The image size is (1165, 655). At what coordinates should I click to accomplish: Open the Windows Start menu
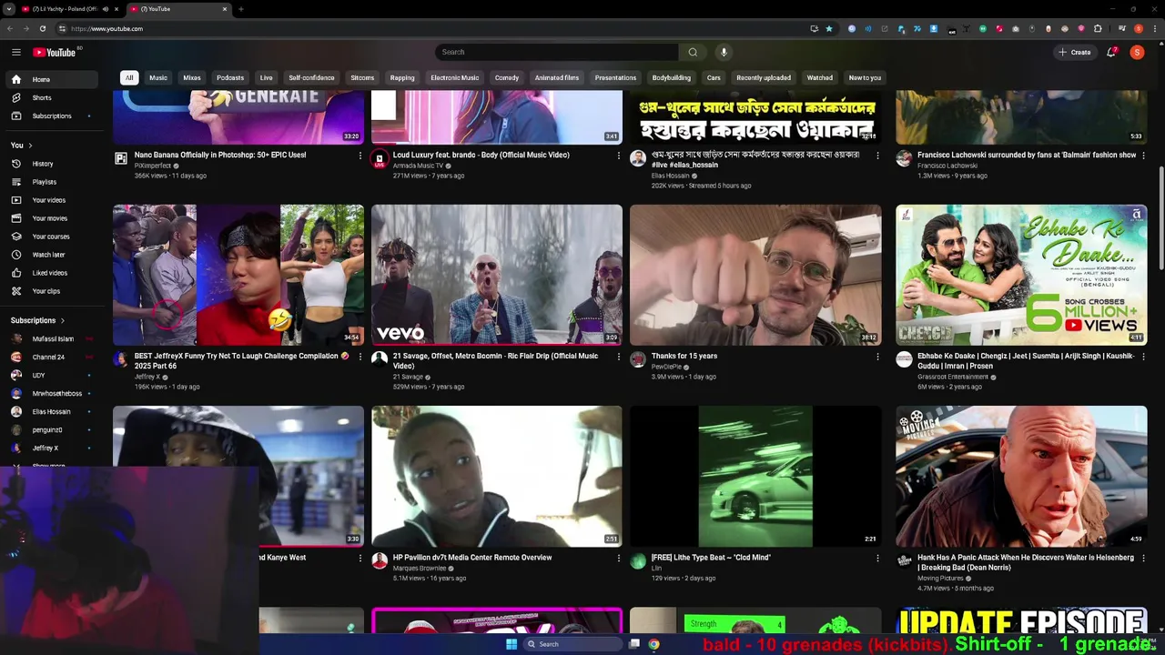pyautogui.click(x=512, y=644)
